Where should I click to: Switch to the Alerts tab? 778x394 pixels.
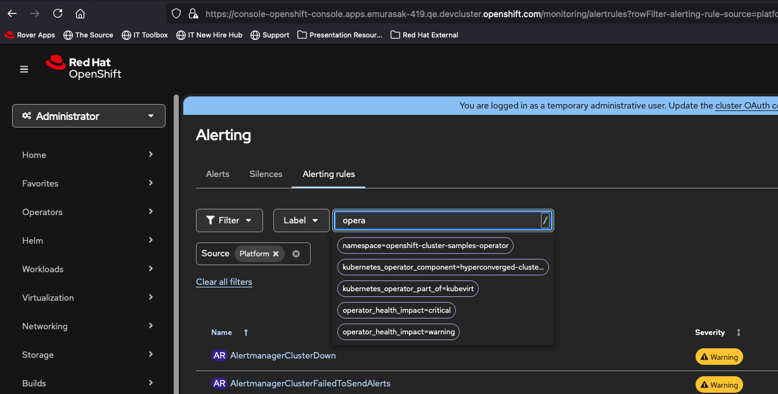(217, 174)
